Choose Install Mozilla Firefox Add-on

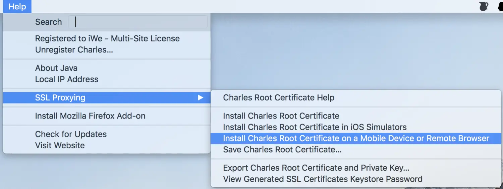pyautogui.click(x=107, y=116)
